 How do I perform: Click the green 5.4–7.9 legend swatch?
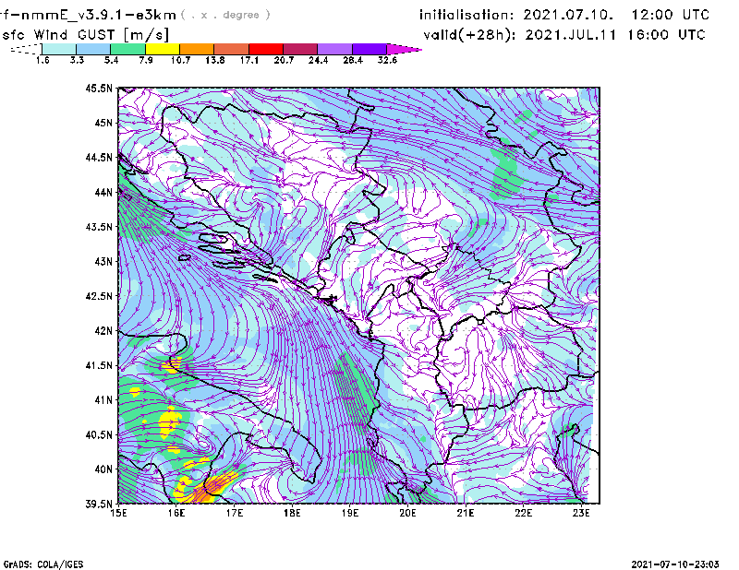pyautogui.click(x=127, y=49)
